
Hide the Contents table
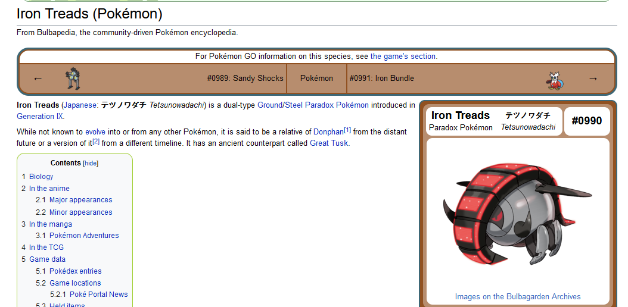tap(91, 163)
